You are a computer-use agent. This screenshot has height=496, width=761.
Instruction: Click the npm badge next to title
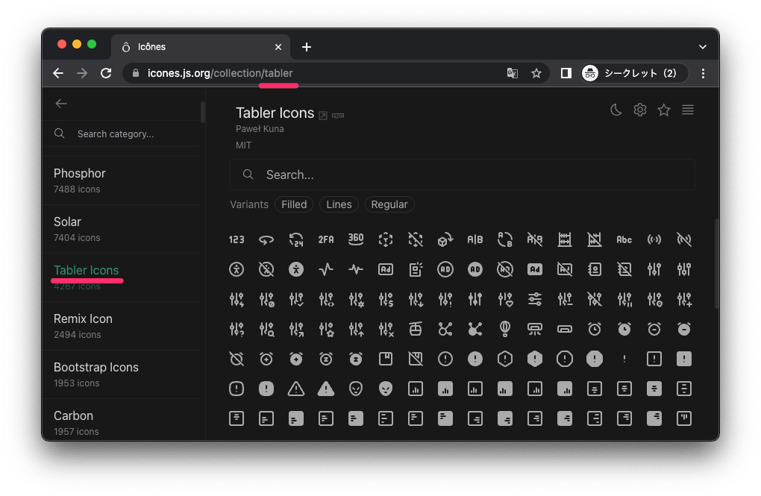(338, 116)
